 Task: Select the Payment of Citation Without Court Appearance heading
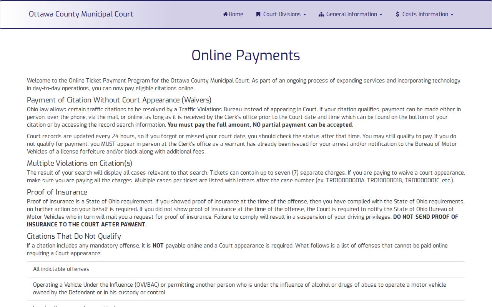[119, 100]
